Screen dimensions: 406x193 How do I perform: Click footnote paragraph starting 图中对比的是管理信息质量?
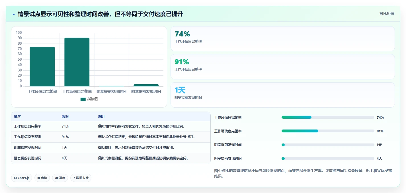303,173
